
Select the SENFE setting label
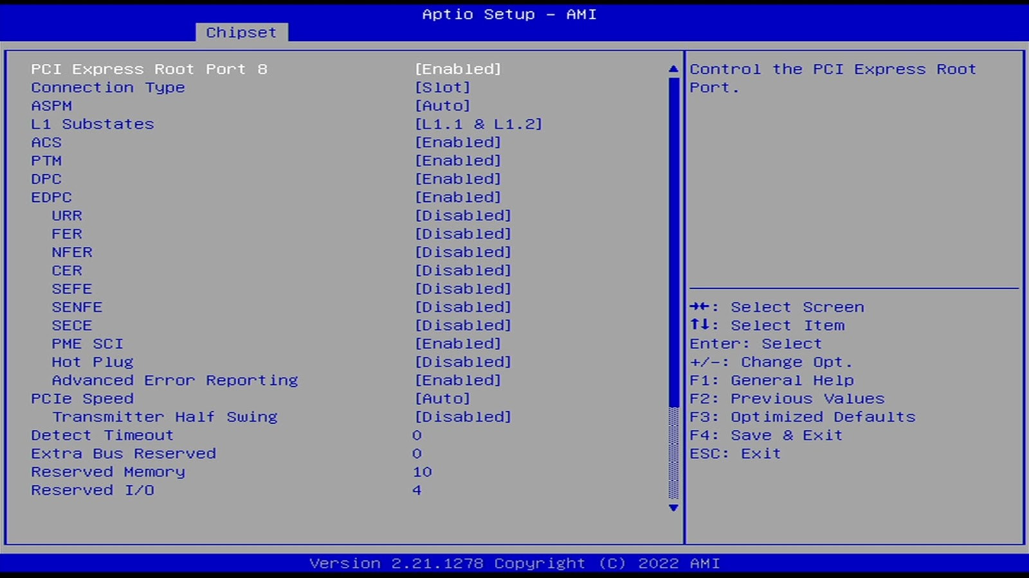pyautogui.click(x=77, y=307)
